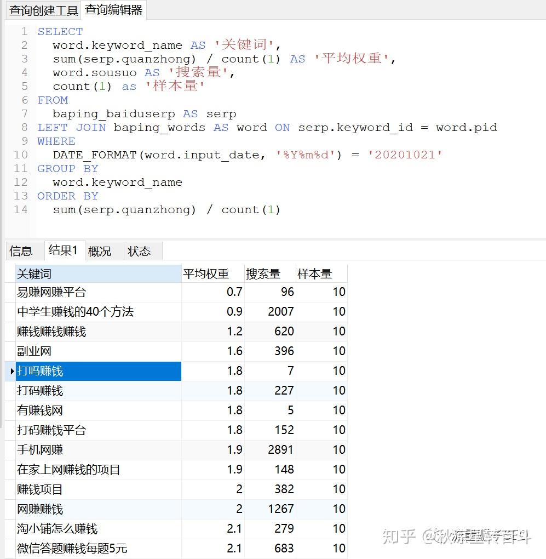Click the 0.9 average weight cell

click(212, 312)
